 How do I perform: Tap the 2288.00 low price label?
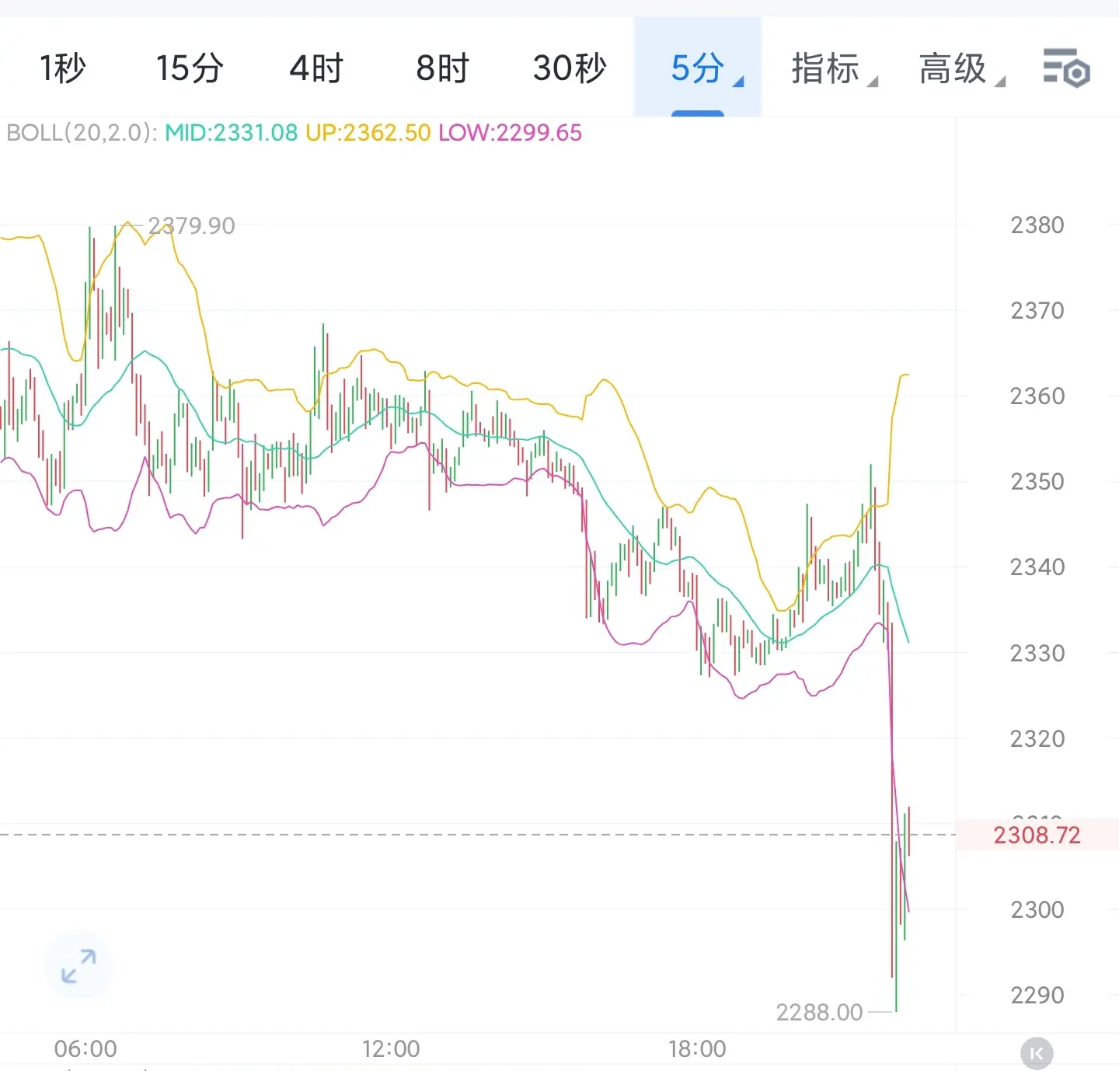point(819,1012)
